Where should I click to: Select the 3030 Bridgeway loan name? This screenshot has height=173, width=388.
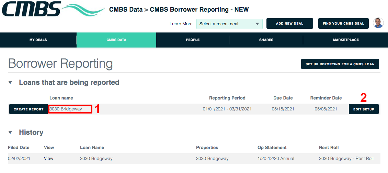(x=66, y=109)
